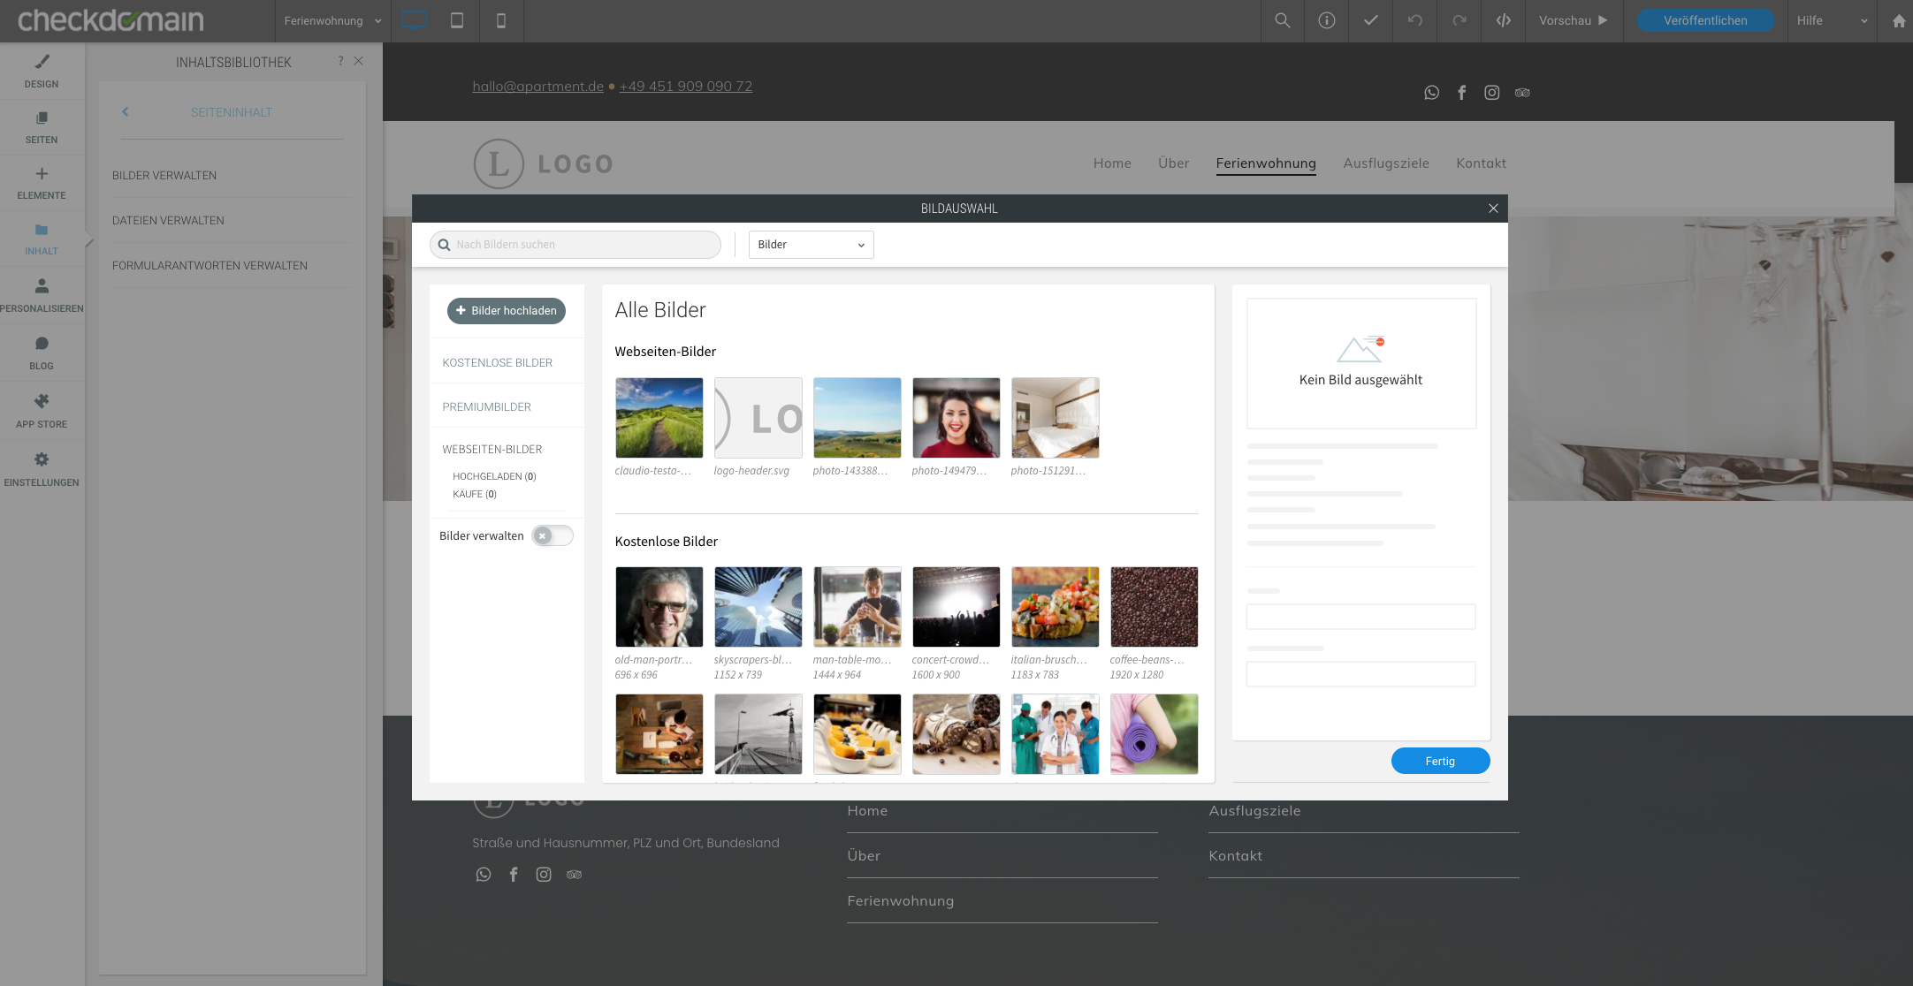Select the coffee-beans thumbnail image
The height and width of the screenshot is (986, 1913).
(1154, 607)
